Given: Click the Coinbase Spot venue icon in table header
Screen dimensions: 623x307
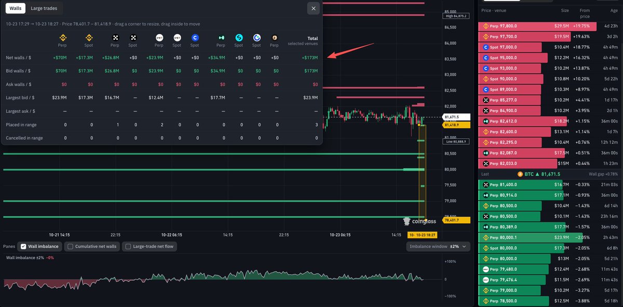Looking at the screenshot, I should [195, 37].
